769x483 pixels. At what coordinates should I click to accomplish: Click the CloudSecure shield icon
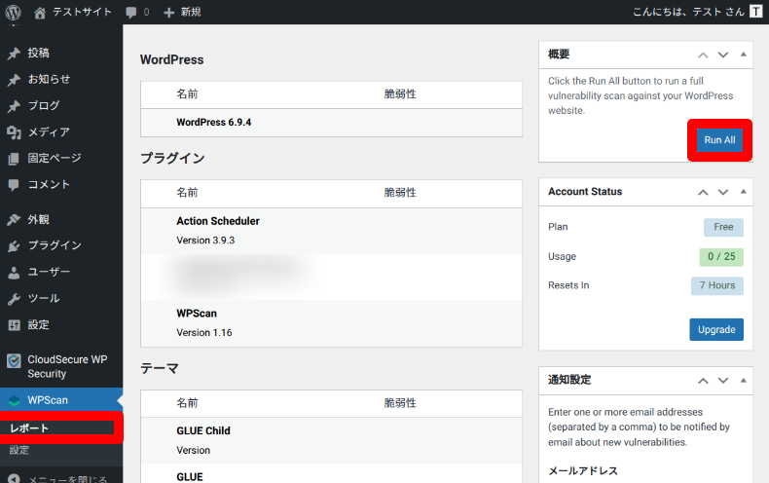pos(14,361)
